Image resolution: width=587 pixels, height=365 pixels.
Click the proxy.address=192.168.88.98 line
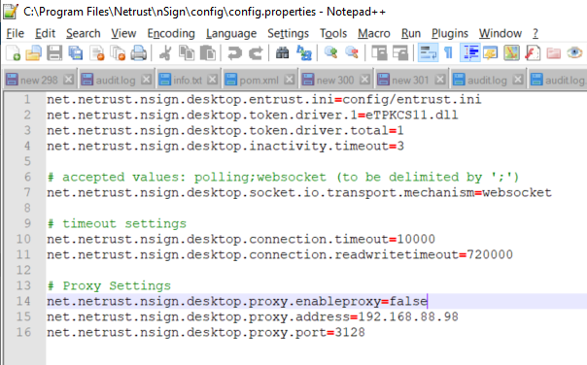[x=253, y=316]
